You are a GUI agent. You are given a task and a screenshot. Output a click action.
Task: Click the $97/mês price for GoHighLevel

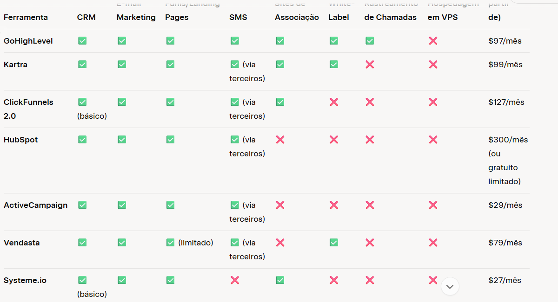505,41
